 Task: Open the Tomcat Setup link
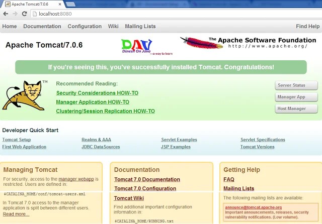point(17,140)
